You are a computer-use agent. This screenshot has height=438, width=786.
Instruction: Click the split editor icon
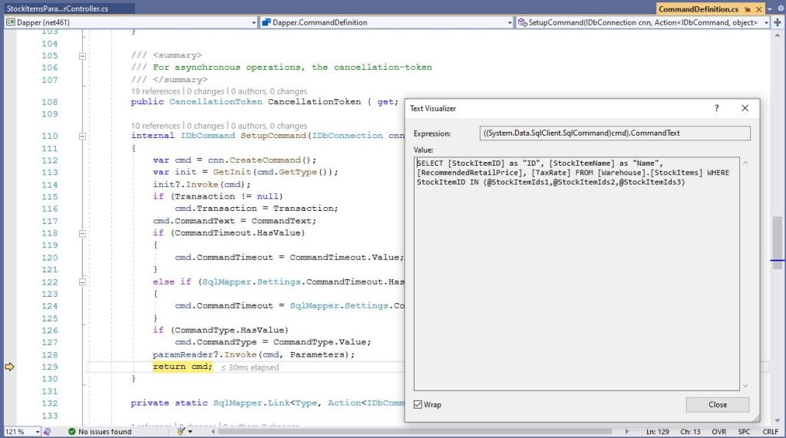(x=778, y=23)
